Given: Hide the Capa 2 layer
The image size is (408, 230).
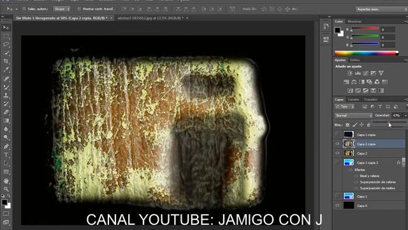Looking at the screenshot, I should coord(337,153).
